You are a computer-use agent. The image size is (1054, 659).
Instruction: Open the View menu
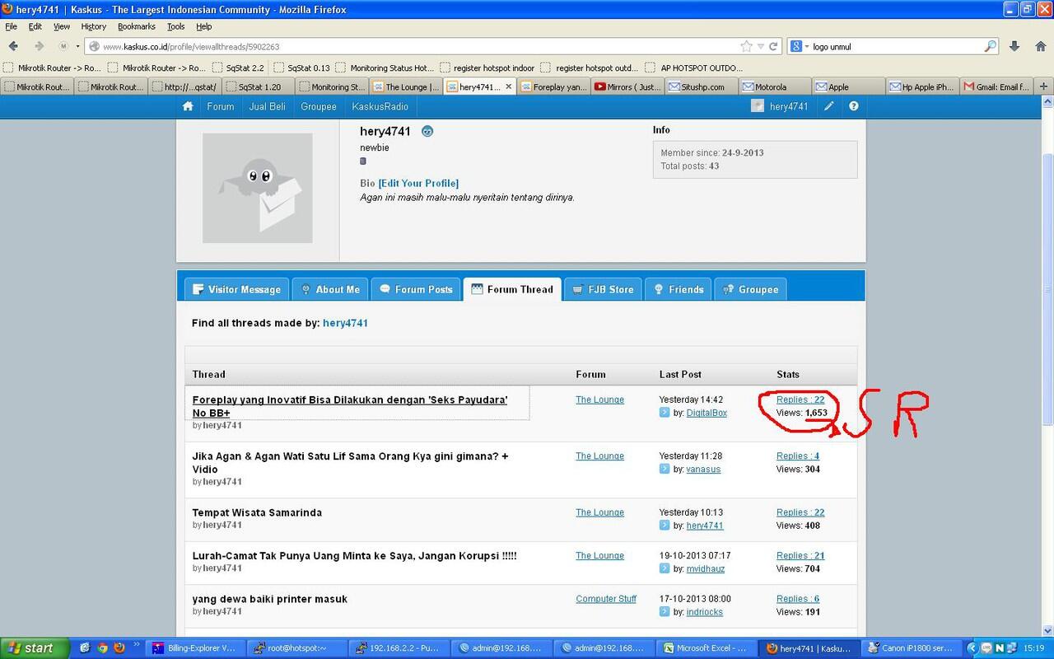(x=62, y=26)
